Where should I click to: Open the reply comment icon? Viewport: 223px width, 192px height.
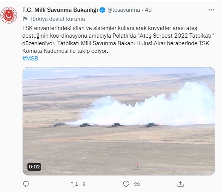[26, 184]
